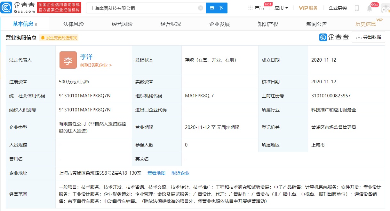Viewport: 390px width, 211px height.
Task: Open 查看地图 for the company address
Action: [x=156, y=173]
